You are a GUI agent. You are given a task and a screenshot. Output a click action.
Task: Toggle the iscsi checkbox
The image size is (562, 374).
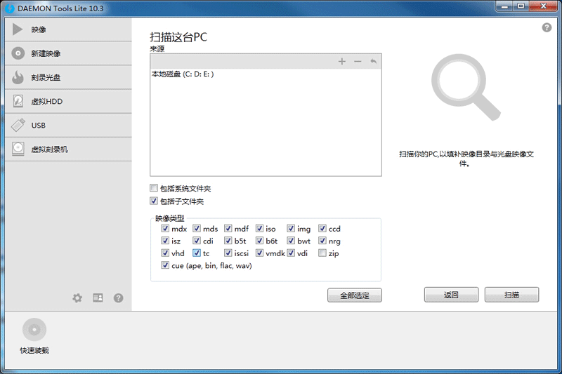[x=228, y=253]
